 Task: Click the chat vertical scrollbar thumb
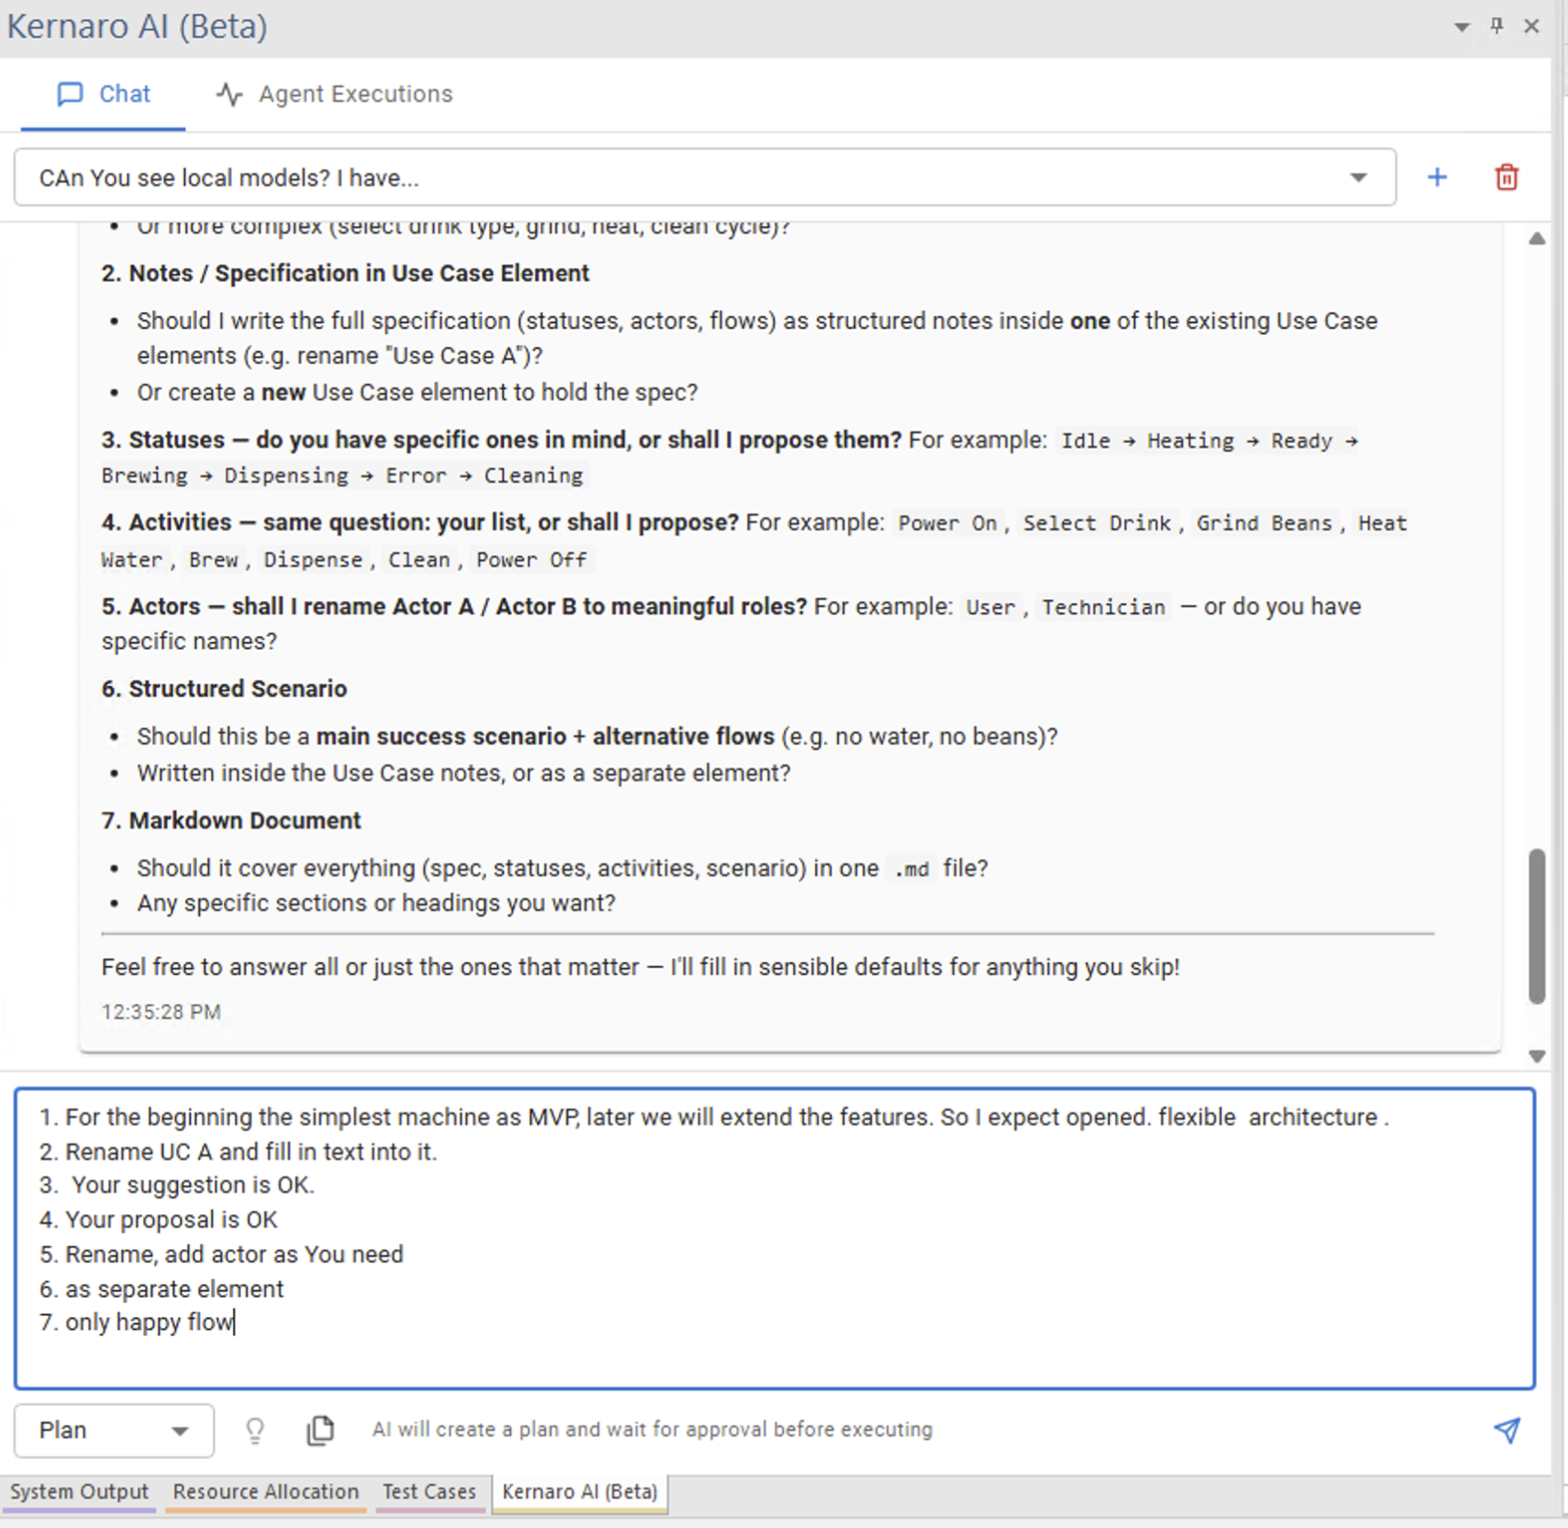coord(1537,926)
